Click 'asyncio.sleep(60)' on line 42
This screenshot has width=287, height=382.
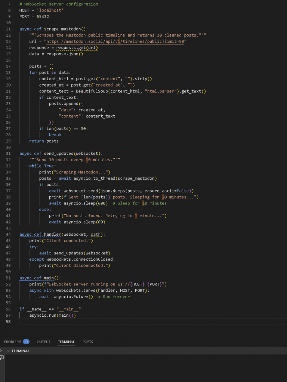click(84, 222)
